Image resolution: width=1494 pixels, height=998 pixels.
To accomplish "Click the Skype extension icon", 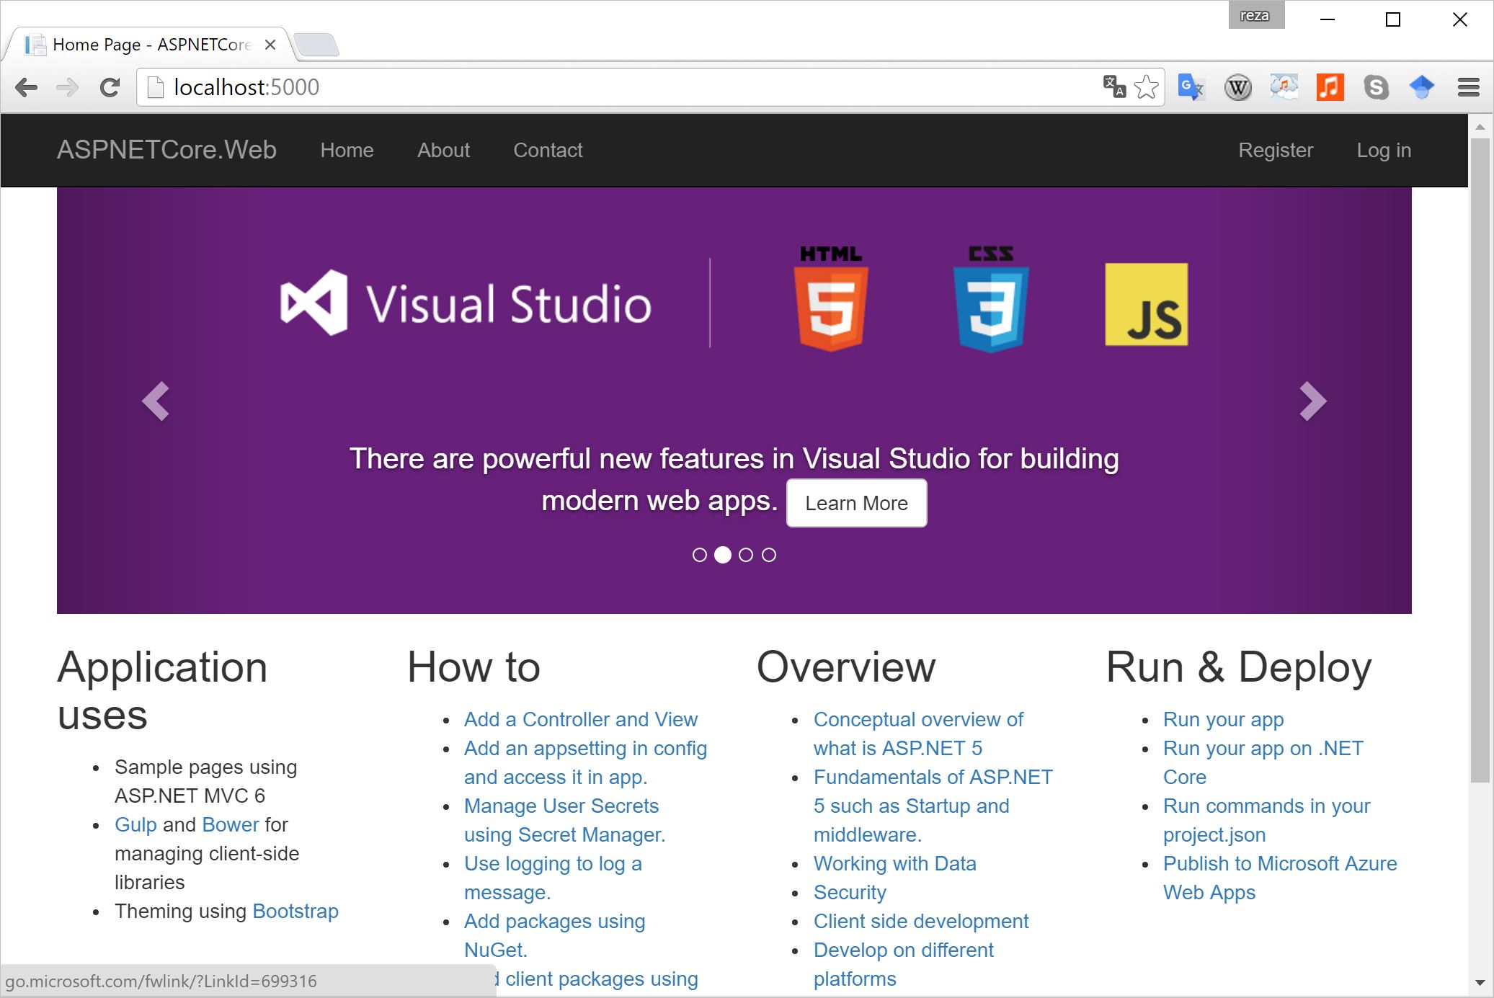I will pos(1376,88).
